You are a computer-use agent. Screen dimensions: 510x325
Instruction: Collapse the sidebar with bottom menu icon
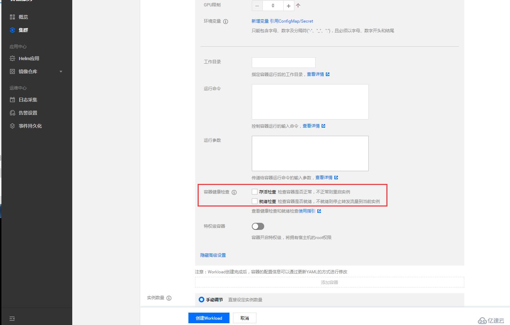(12, 319)
